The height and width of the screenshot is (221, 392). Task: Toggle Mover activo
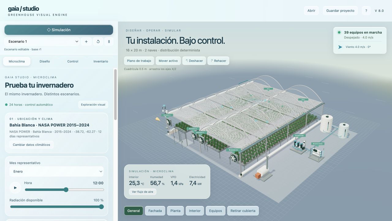(x=168, y=61)
